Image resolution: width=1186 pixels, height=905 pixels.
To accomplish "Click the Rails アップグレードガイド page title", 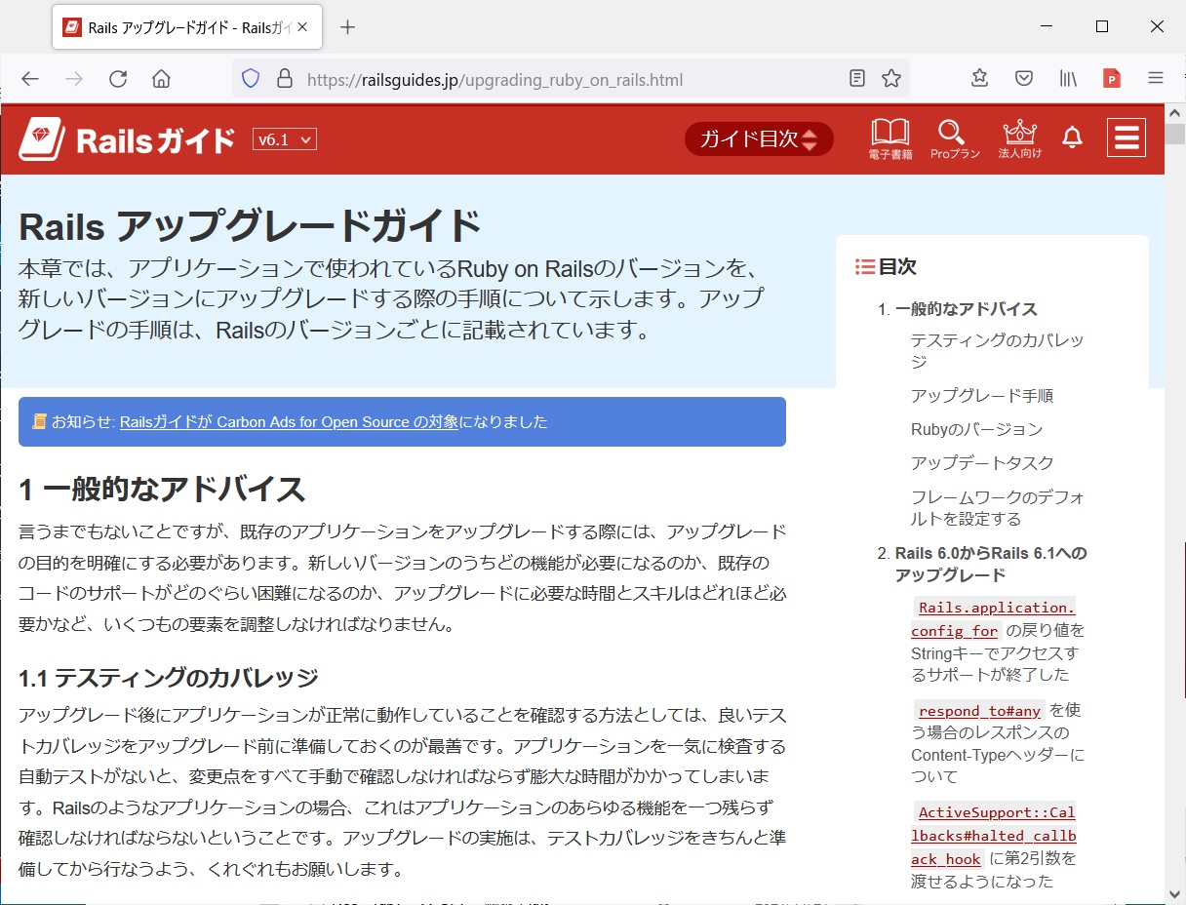I will [x=251, y=226].
